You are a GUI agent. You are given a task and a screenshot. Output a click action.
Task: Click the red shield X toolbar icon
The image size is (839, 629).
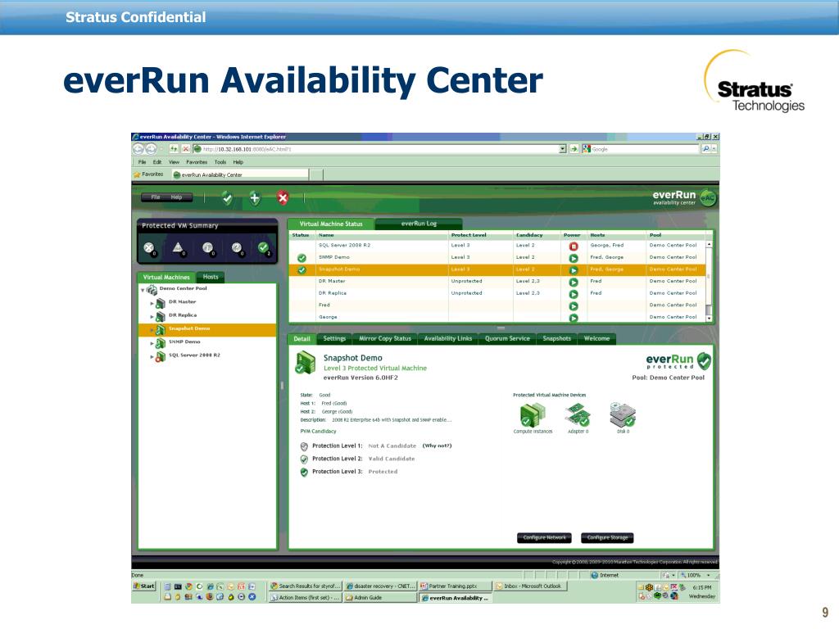coord(283,198)
